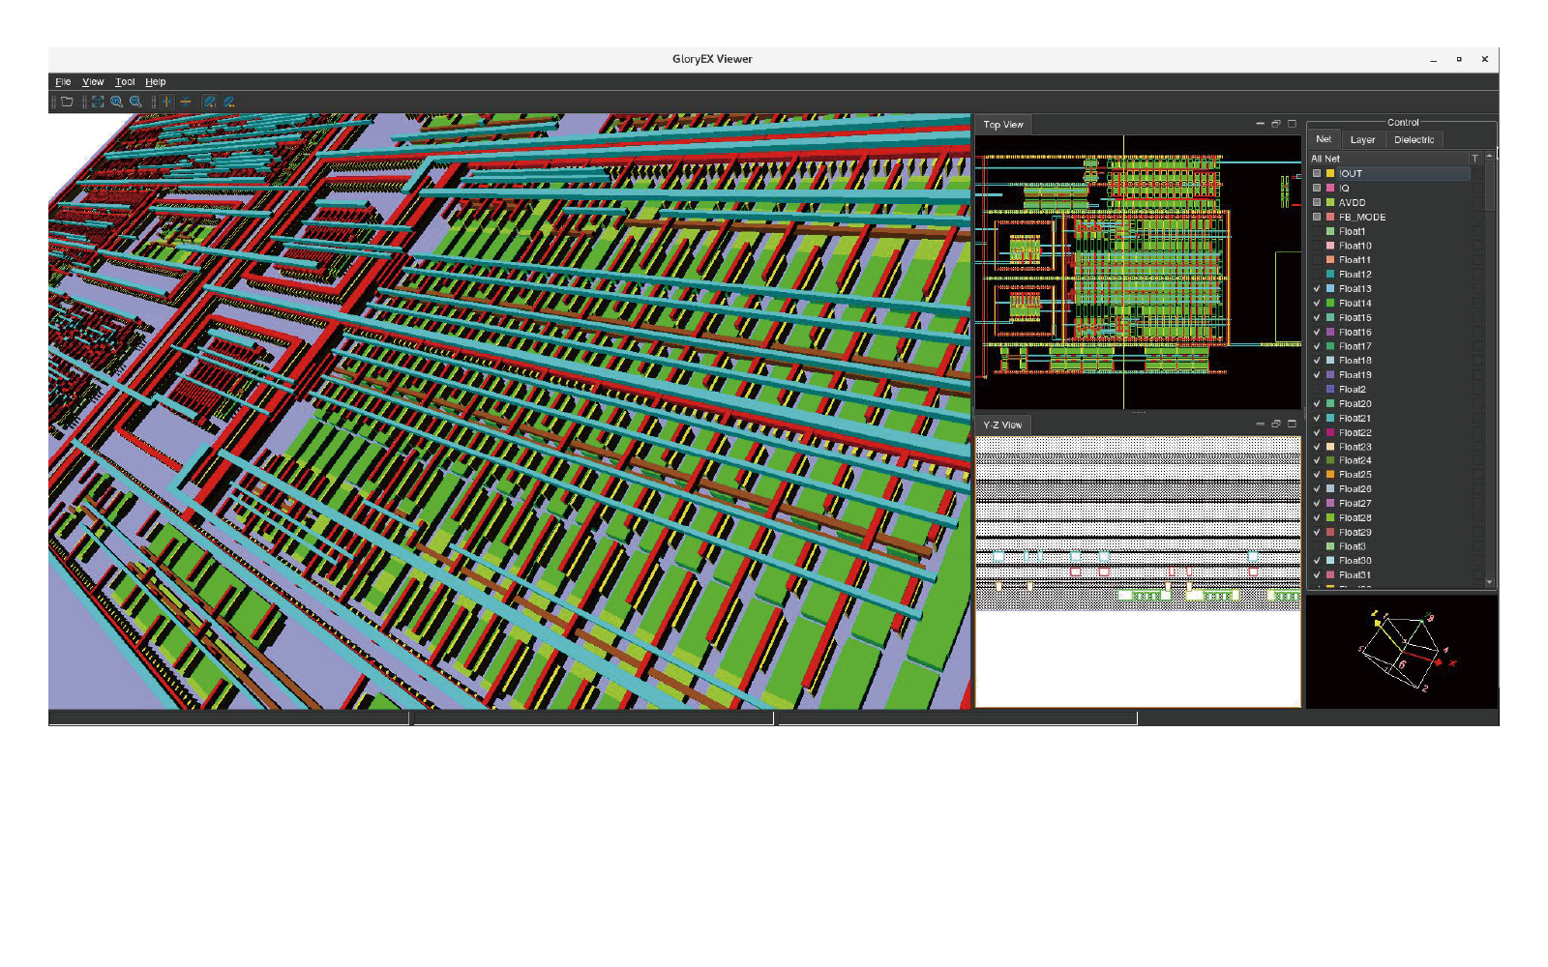Select the first blue ruler measure tool
This screenshot has width=1548, height=967.
pyautogui.click(x=210, y=102)
